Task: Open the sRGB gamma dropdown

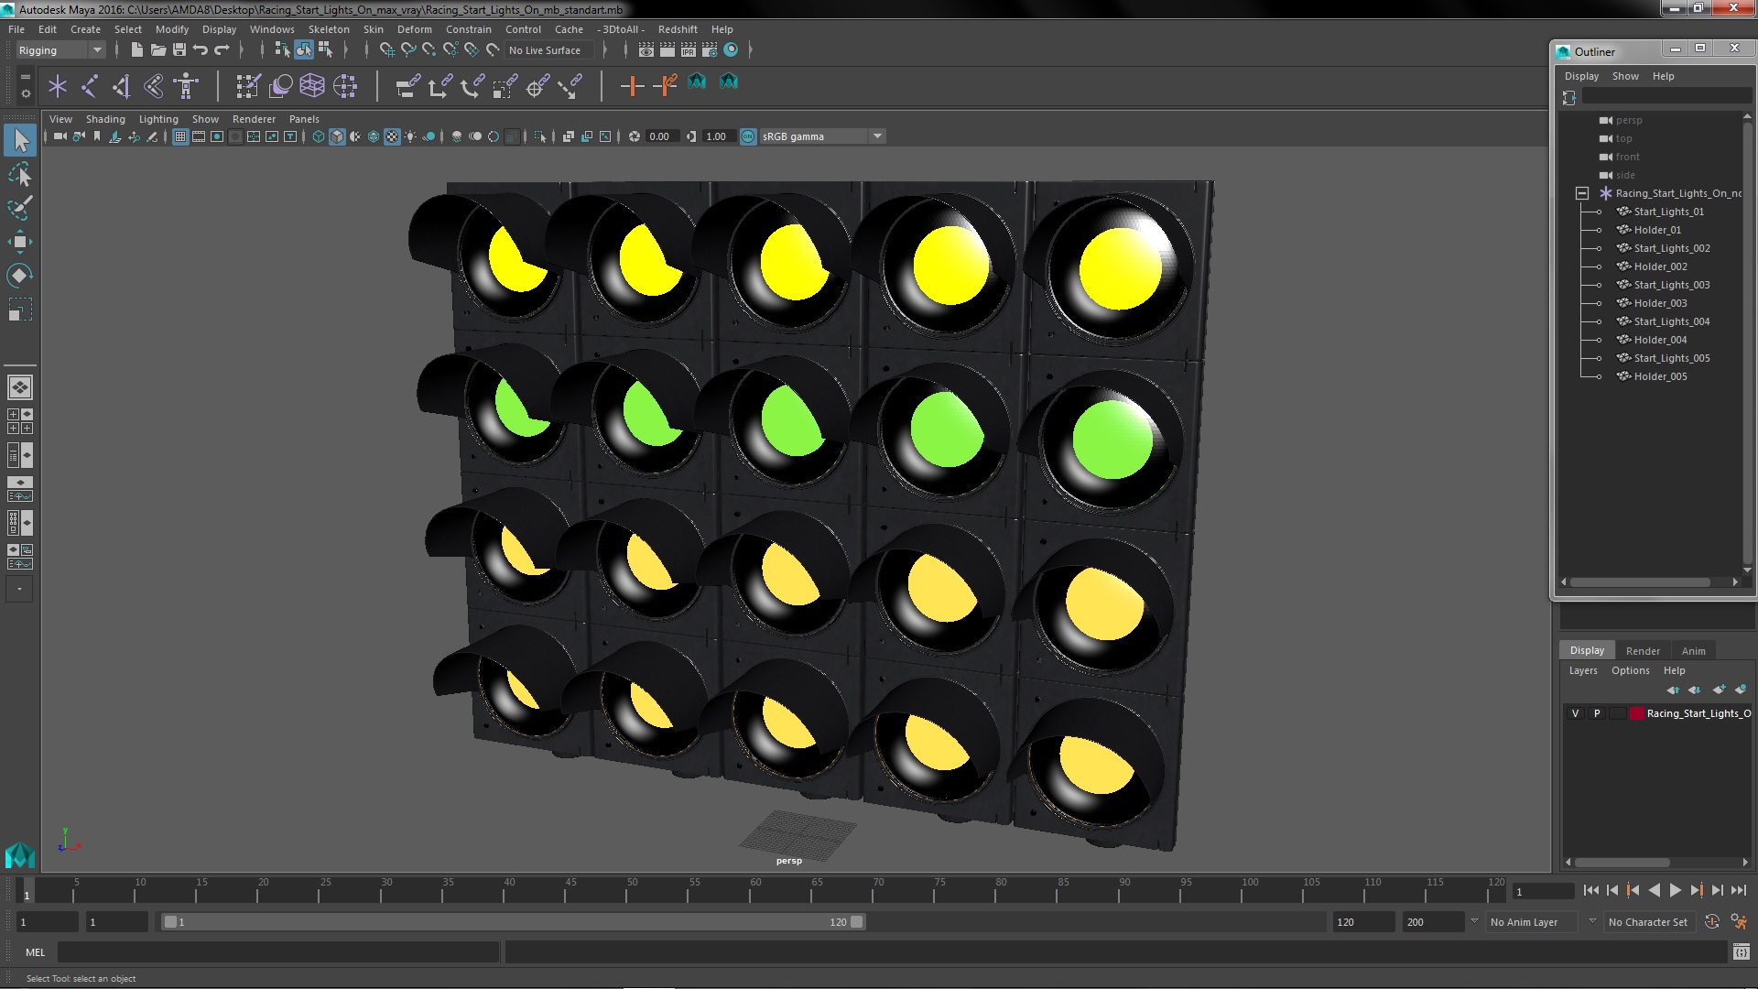Action: (877, 136)
